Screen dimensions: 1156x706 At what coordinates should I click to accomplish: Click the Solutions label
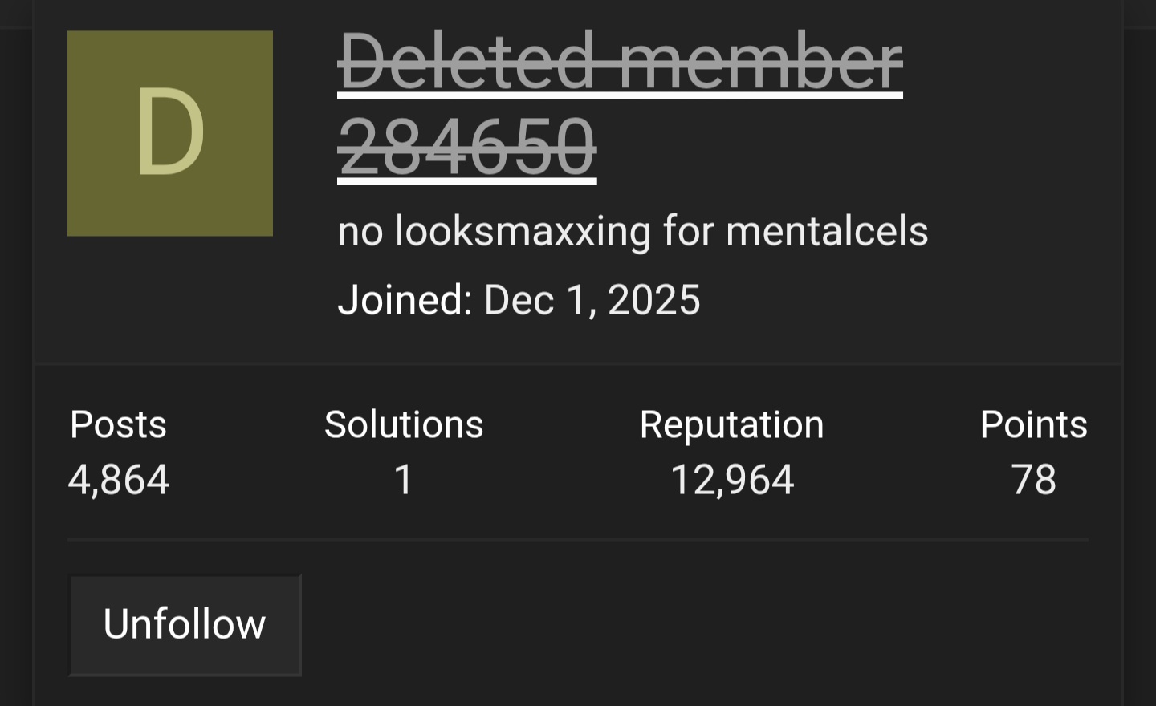click(403, 424)
